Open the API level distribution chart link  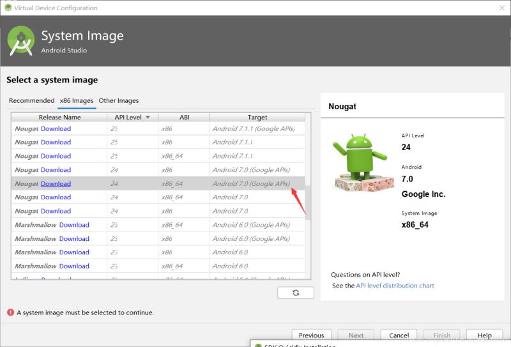[395, 286]
